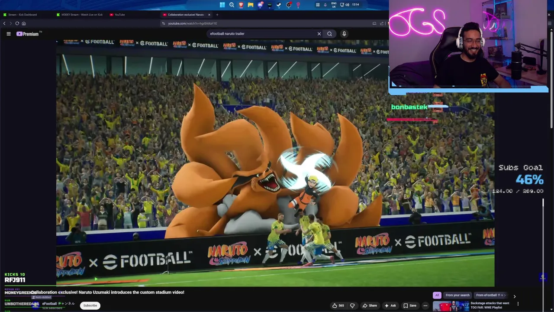Select the All filter chip

click(x=437, y=295)
